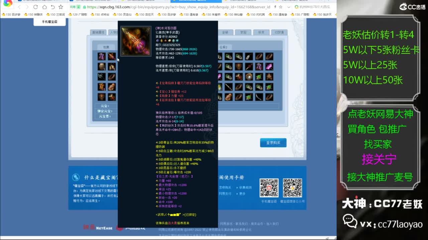This screenshot has width=428, height=240.
Task: Restore closed page with the undo arrow
Action: [52, 7]
